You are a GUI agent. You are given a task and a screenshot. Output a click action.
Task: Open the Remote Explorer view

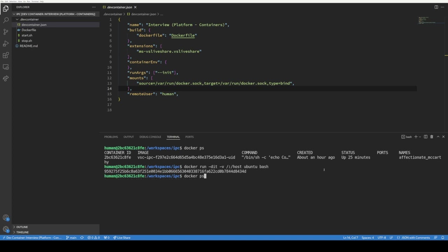tap(6, 67)
